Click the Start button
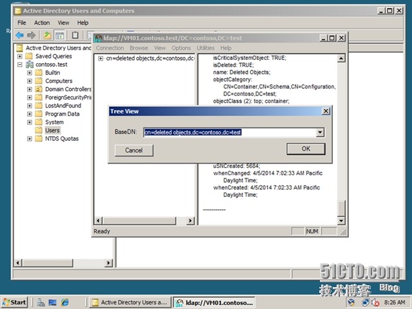This screenshot has height=309, width=412. coord(15,303)
